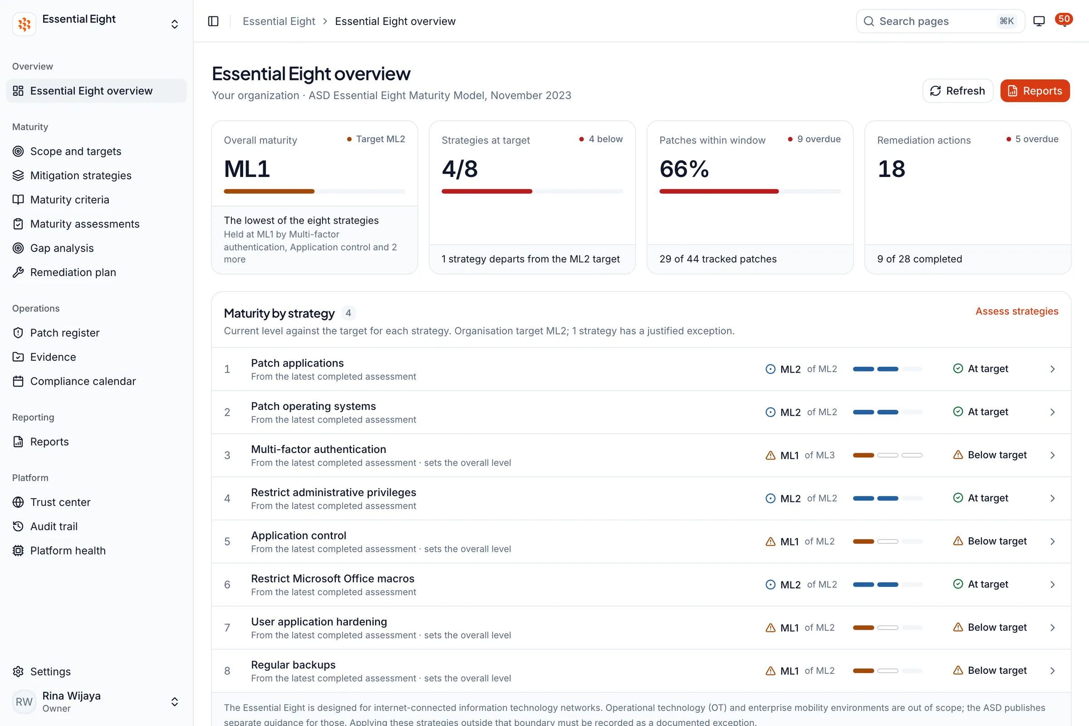Image resolution: width=1089 pixels, height=726 pixels.
Task: Open Maturity assessments page
Action: pyautogui.click(x=96, y=224)
